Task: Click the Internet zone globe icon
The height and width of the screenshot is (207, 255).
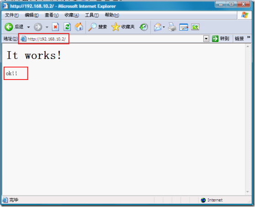Action: (x=203, y=200)
